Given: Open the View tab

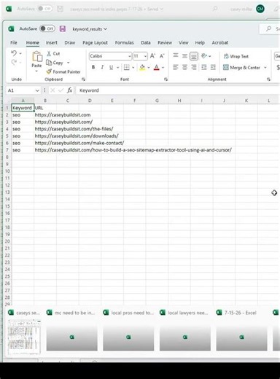Looking at the screenshot, I should [184, 42].
